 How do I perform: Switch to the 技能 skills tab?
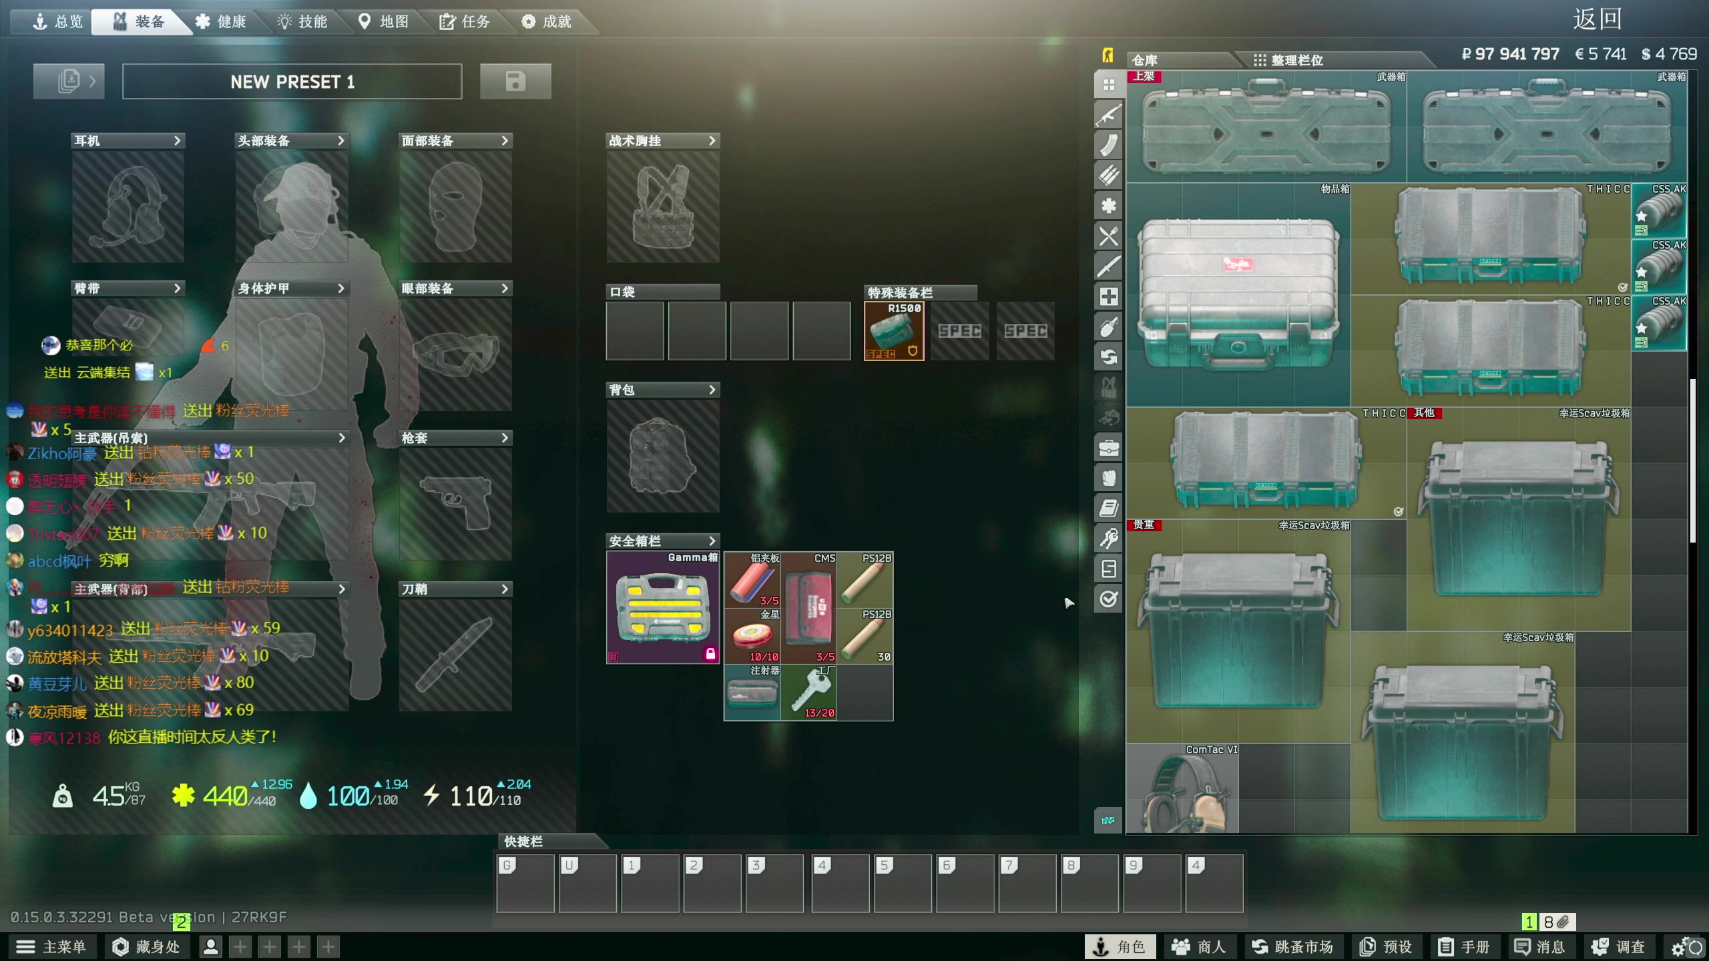point(302,22)
